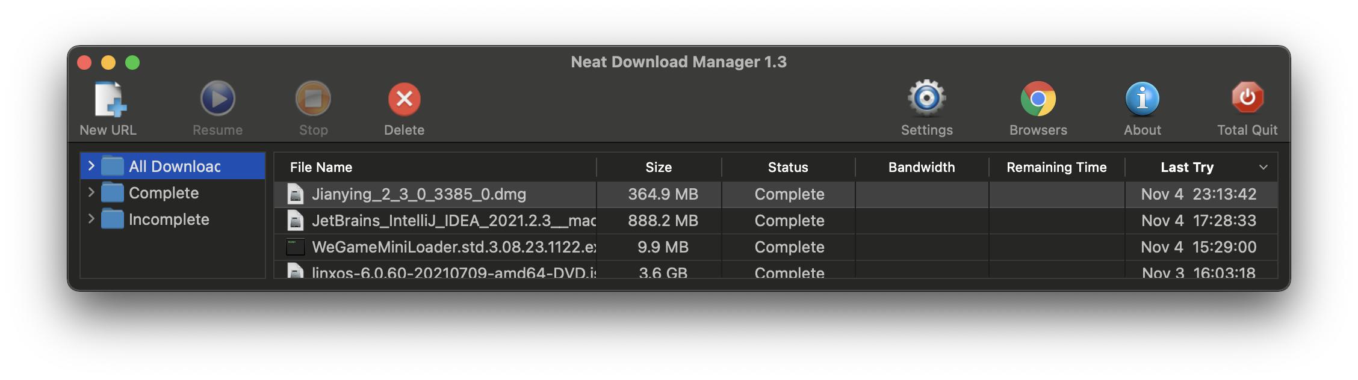
Task: Expand the All Downloads folder chevron
Action: point(91,166)
